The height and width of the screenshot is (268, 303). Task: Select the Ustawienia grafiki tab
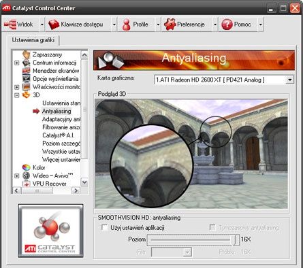33,40
